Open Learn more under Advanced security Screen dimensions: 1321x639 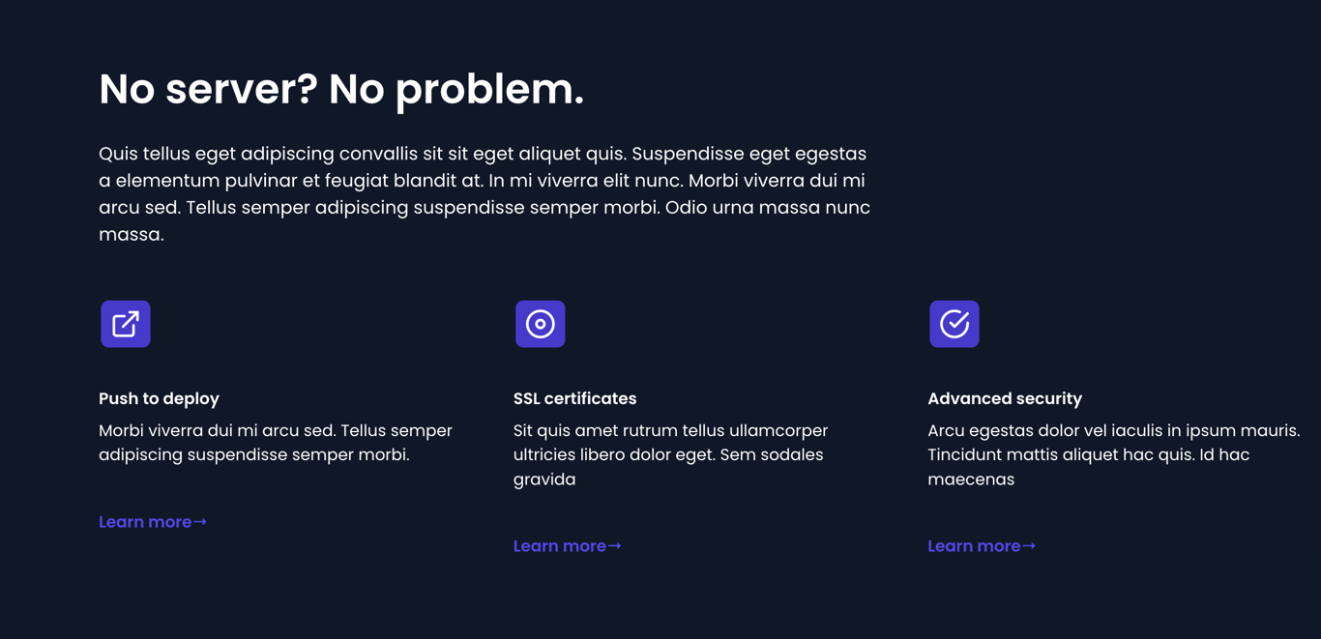click(974, 546)
